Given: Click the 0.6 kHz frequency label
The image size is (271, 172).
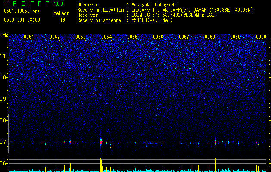Looking at the screenshot, I should (x=3, y=163).
